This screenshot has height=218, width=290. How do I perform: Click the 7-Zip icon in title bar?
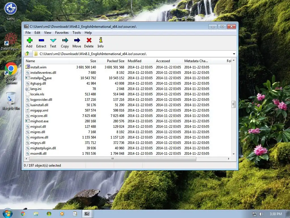pos(26,26)
